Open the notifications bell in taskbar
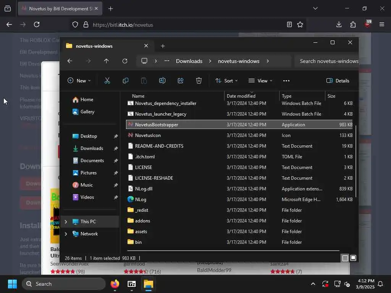The width and height of the screenshot is (391, 293). click(x=381, y=284)
